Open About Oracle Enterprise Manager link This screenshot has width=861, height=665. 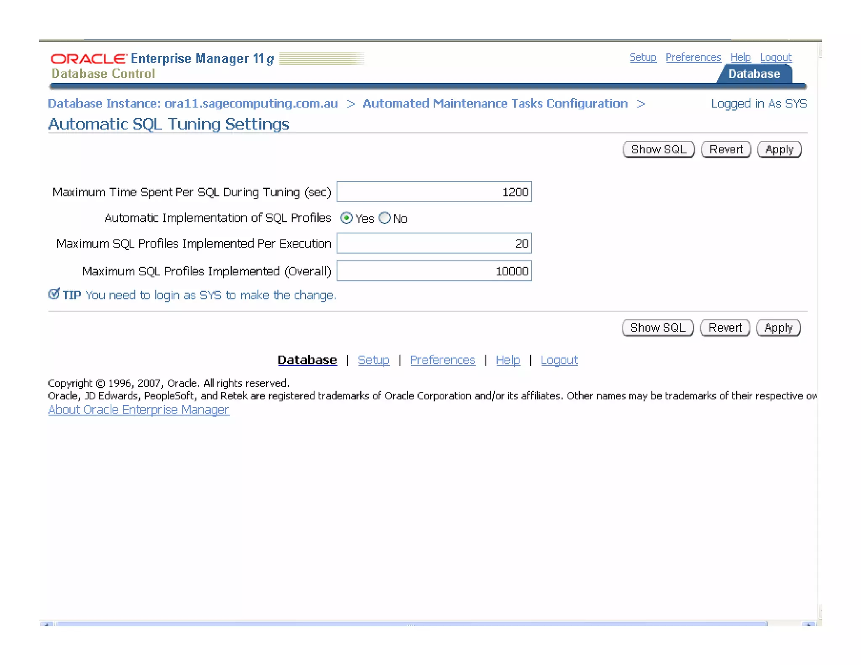(138, 410)
